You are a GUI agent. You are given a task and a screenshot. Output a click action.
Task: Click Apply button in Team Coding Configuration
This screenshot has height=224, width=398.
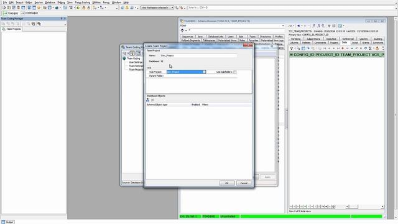(x=267, y=177)
